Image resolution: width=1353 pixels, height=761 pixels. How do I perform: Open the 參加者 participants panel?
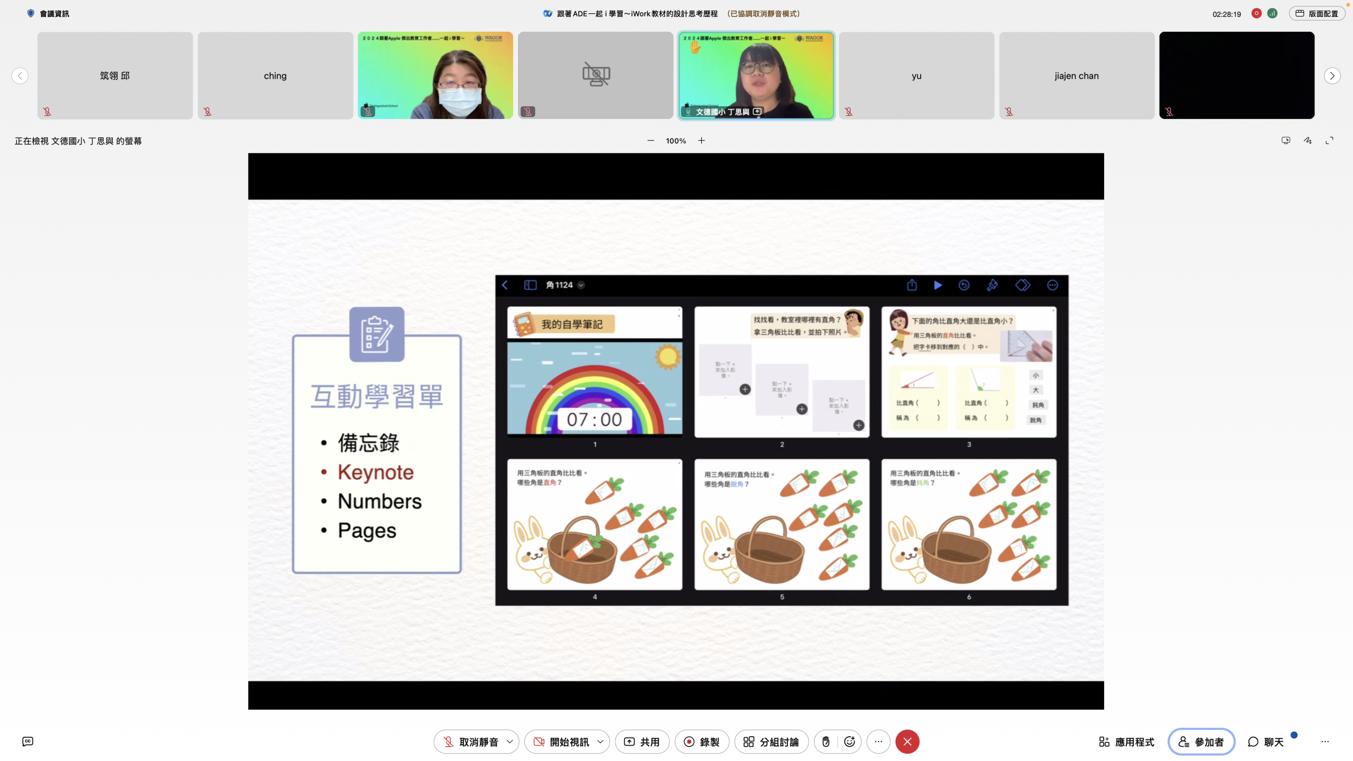click(x=1201, y=741)
